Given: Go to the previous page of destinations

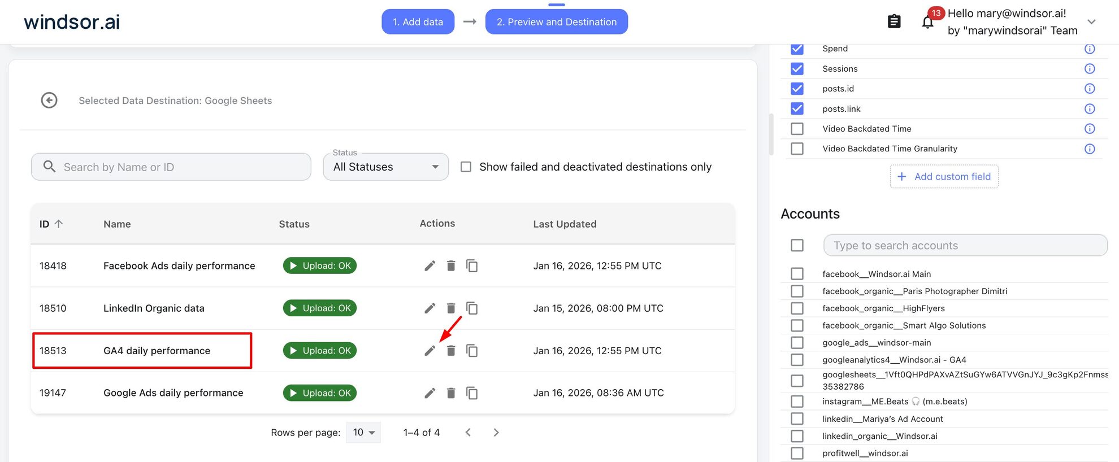Looking at the screenshot, I should pos(468,433).
